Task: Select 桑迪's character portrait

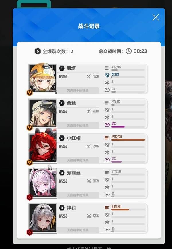Action: point(43,113)
